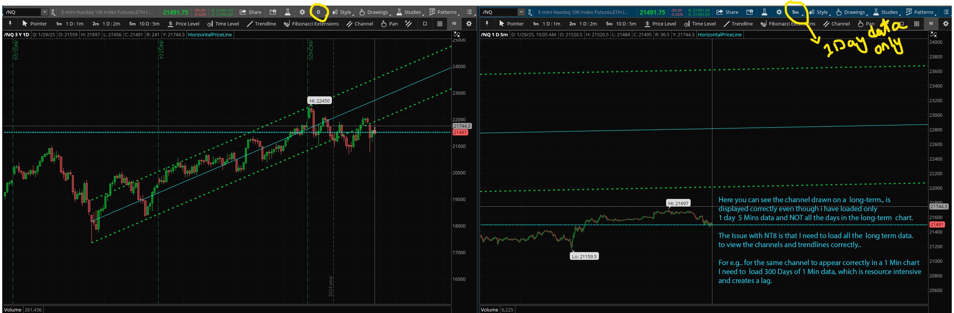
Task: Open the Drawings menu in left chart
Action: pyautogui.click(x=375, y=12)
